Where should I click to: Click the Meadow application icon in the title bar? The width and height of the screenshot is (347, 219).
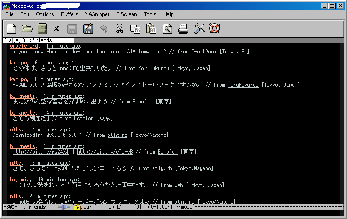tap(7, 6)
